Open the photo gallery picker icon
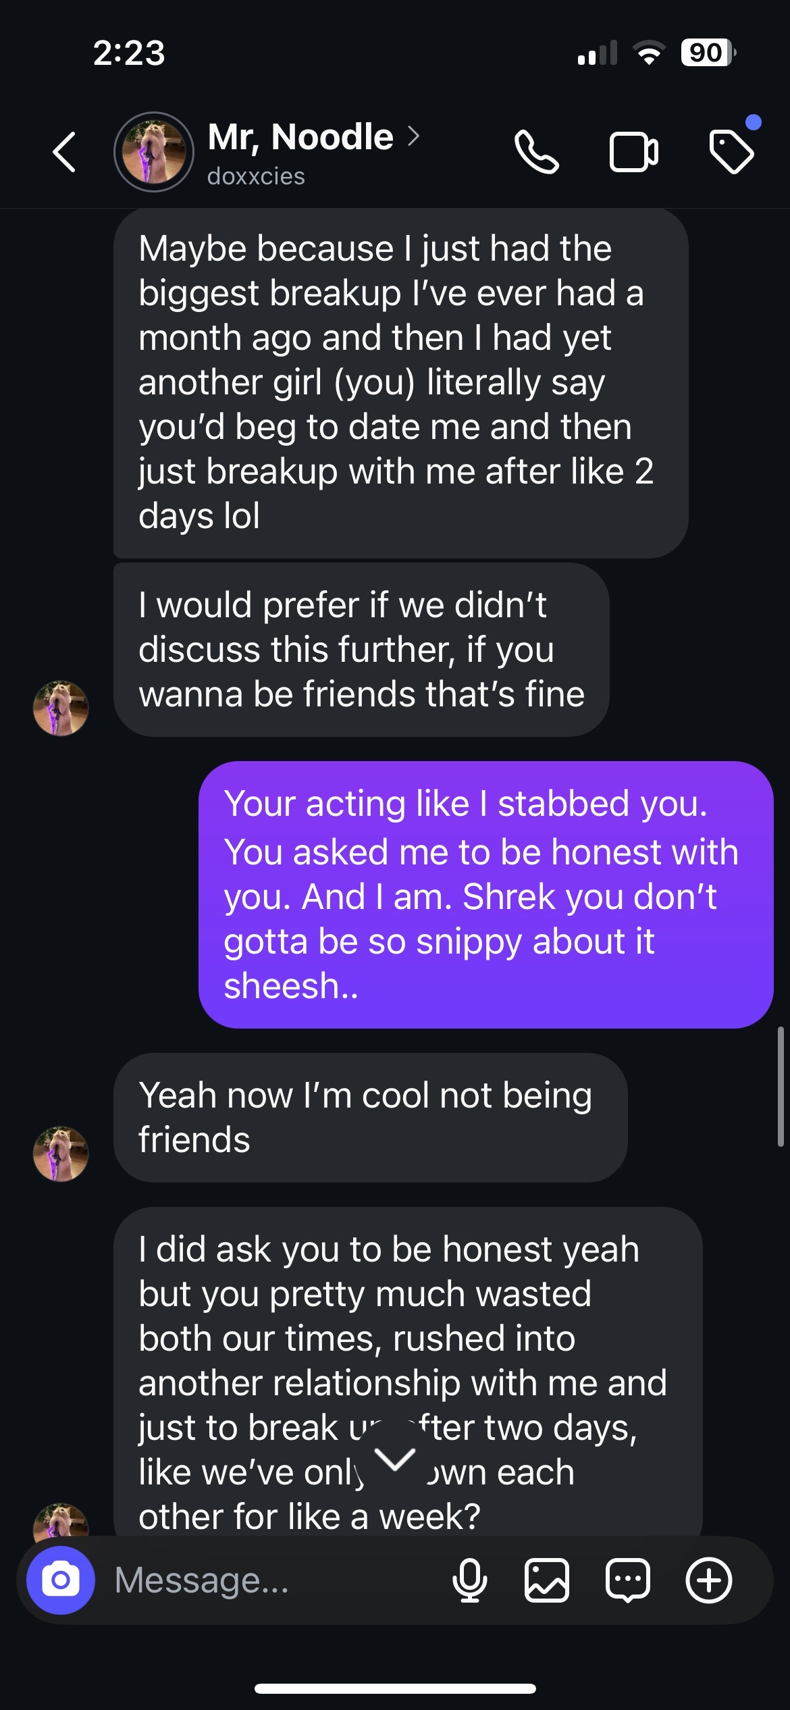The width and height of the screenshot is (790, 1710). 546,1580
